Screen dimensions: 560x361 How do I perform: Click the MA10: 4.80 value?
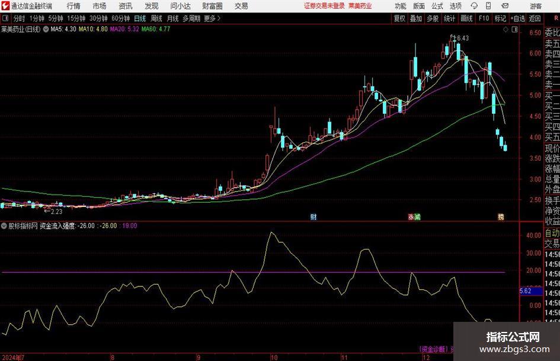[93, 29]
